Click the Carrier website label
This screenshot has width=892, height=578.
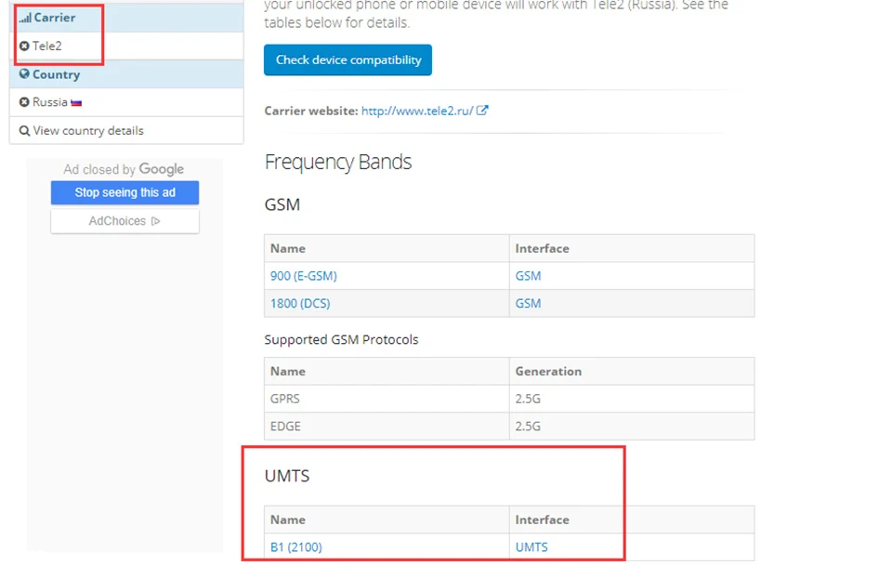311,111
